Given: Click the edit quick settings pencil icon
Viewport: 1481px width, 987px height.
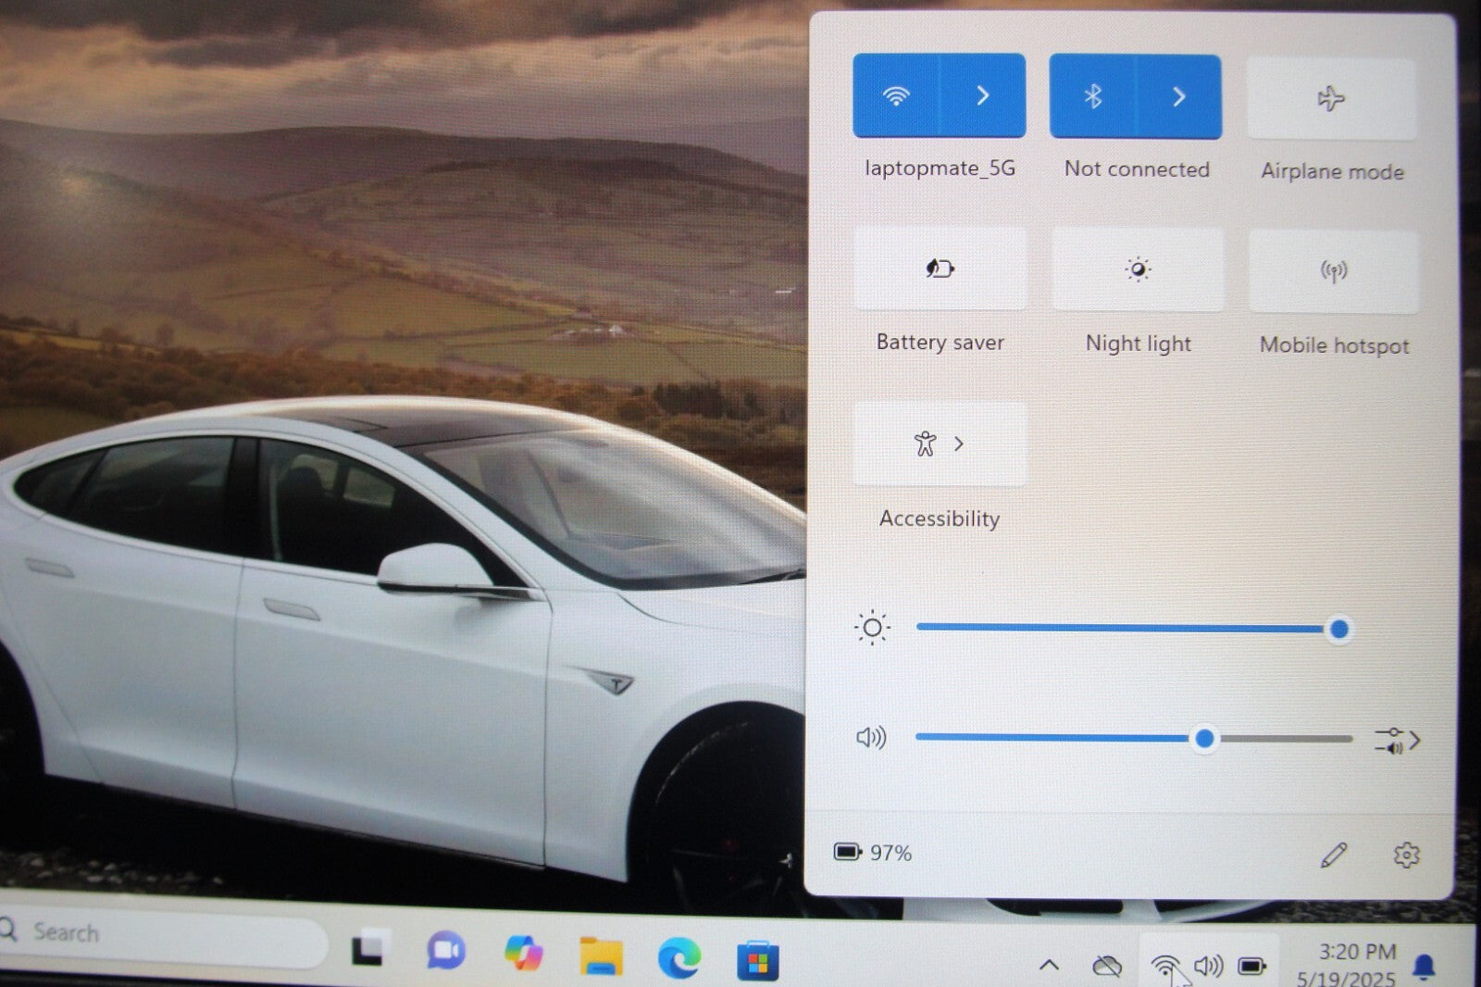Looking at the screenshot, I should (1333, 855).
